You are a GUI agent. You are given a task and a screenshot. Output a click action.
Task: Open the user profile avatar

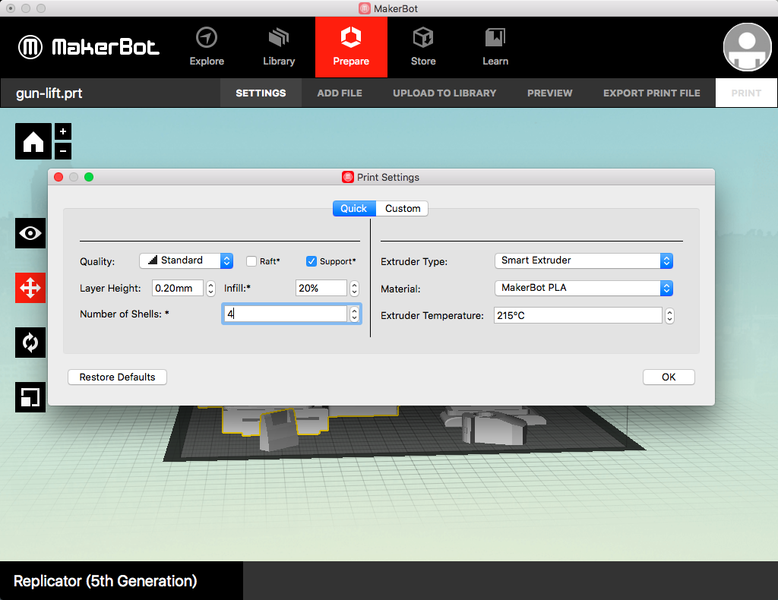pos(748,47)
